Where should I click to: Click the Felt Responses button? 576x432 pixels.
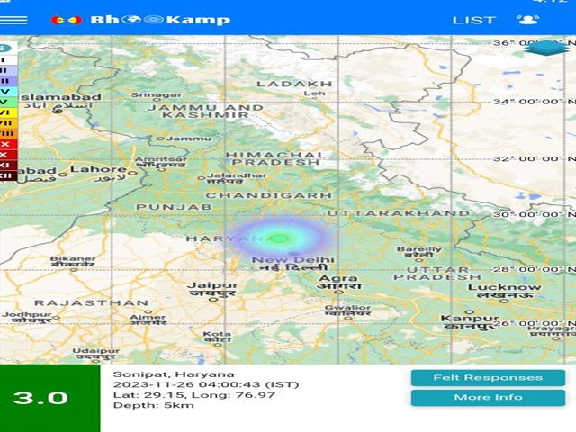(488, 378)
